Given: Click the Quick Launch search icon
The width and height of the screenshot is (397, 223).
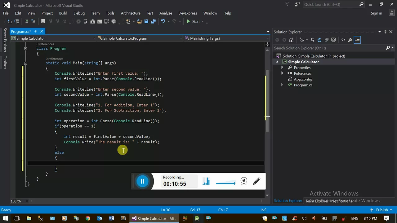Looking at the screenshot, I should pos(361,4).
